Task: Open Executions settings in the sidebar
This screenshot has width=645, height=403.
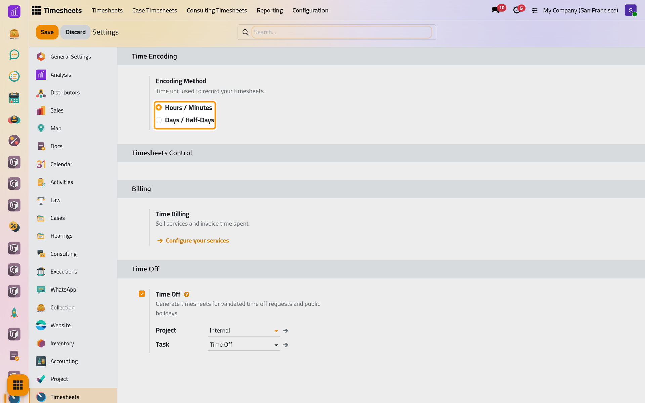Action: pos(73,272)
